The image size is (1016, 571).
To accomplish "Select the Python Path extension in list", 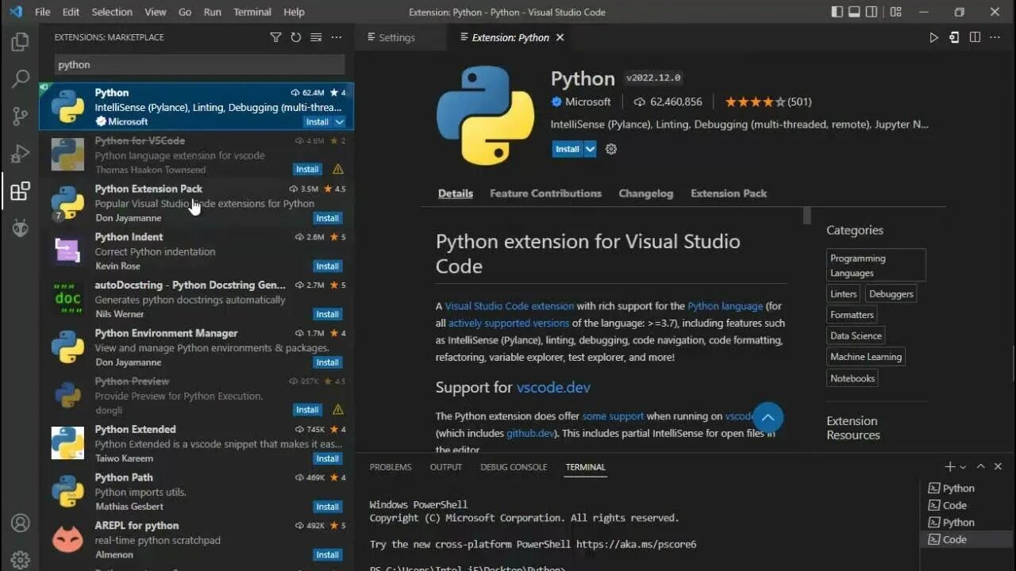I will pos(197,492).
